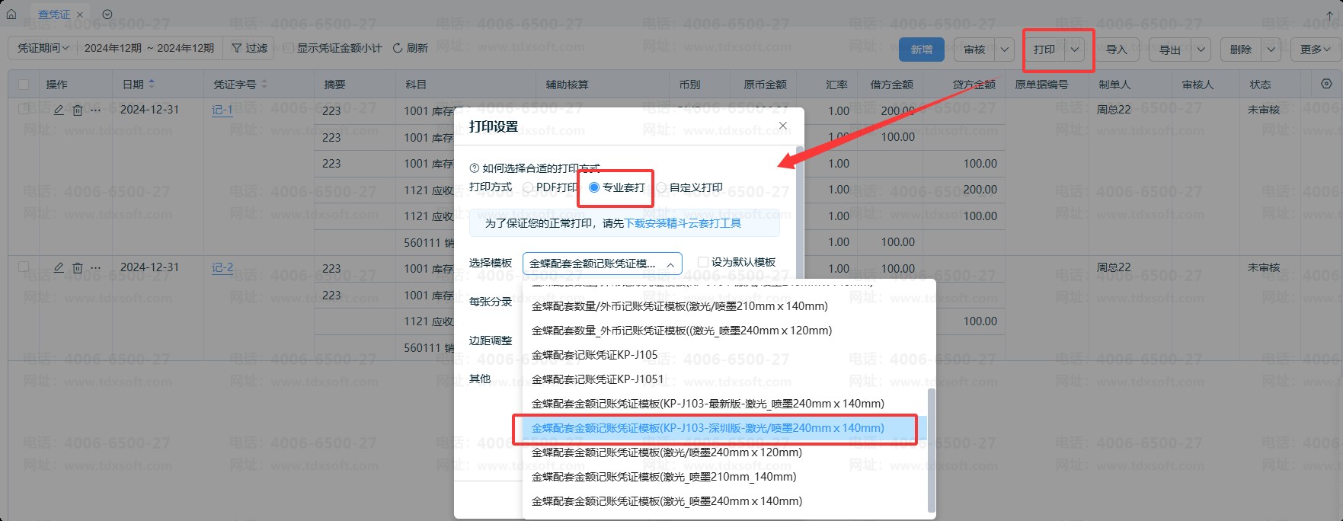Open more actions ellipsis for voucher 记-1
This screenshot has width=1343, height=521.
click(95, 110)
